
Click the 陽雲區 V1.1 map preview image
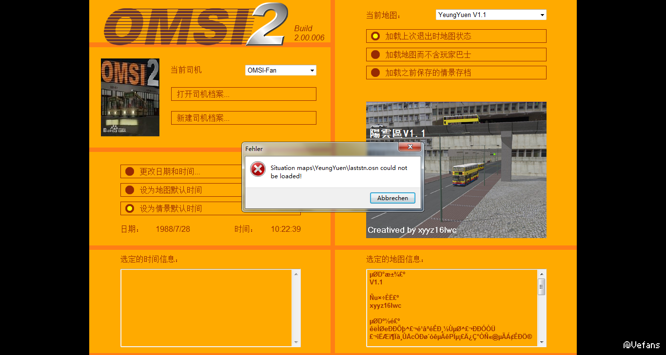click(456, 170)
